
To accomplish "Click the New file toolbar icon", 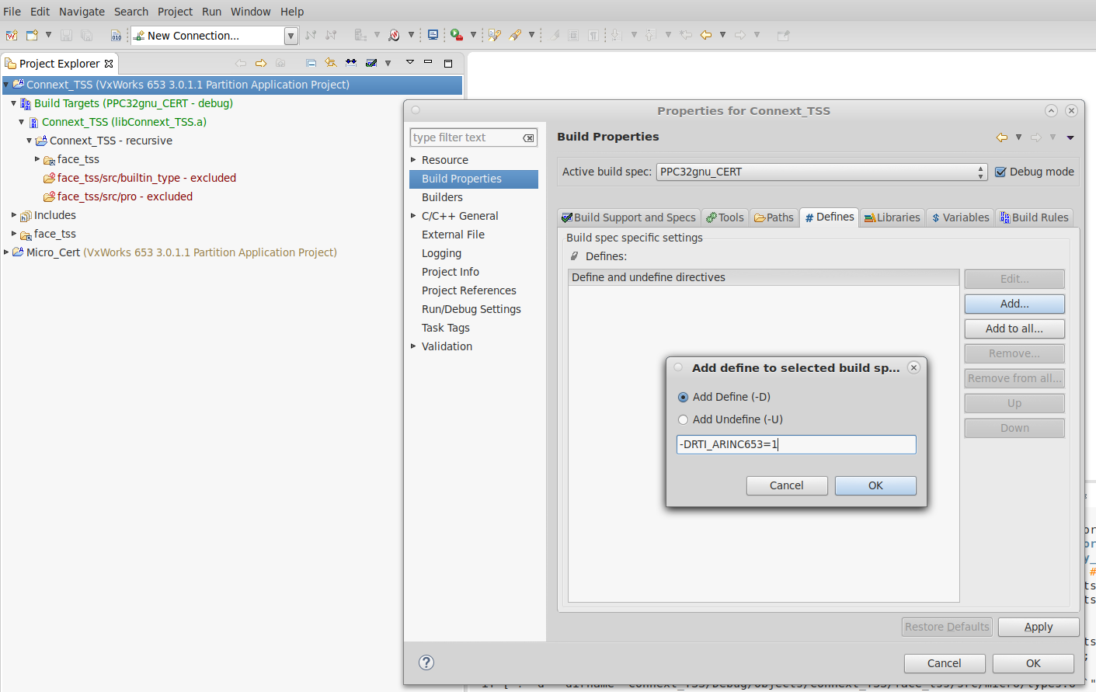I will pos(32,35).
